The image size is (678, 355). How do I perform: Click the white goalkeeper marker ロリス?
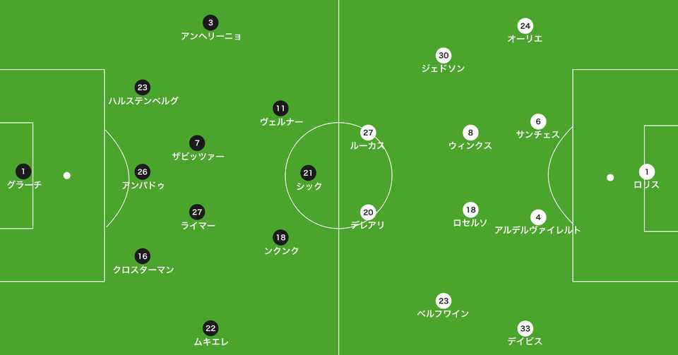(x=646, y=172)
